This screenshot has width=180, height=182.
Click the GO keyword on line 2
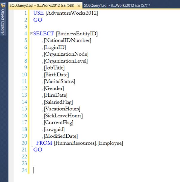(x=38, y=20)
